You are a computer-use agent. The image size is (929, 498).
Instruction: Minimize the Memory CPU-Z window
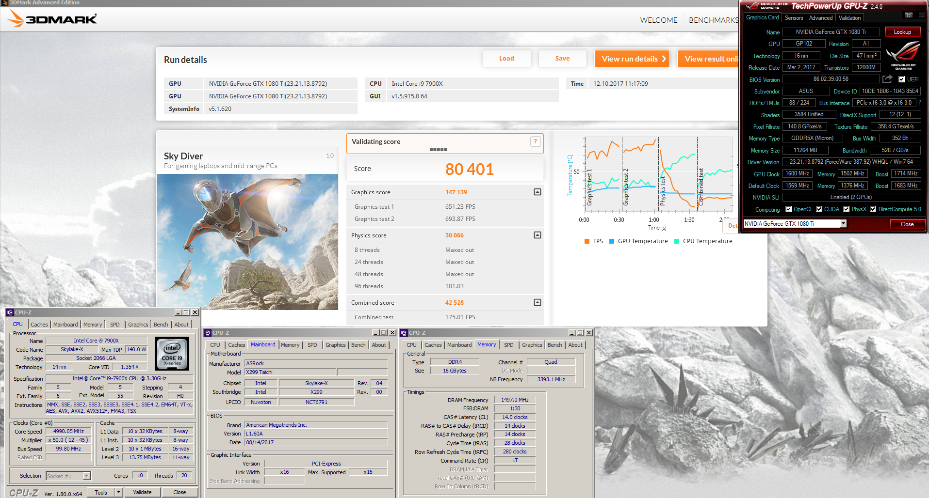[572, 333]
